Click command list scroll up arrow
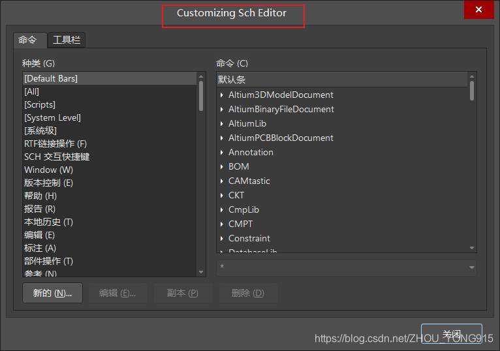The width and height of the screenshot is (500, 351). tap(472, 76)
